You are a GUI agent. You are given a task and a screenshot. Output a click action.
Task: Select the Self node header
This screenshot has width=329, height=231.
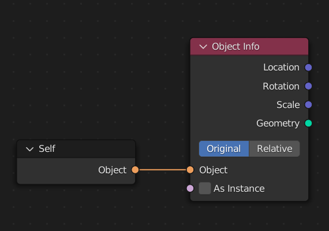(x=76, y=149)
